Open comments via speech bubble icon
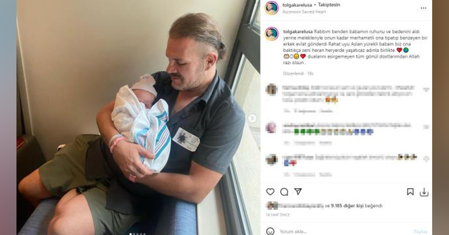 pos(284,192)
